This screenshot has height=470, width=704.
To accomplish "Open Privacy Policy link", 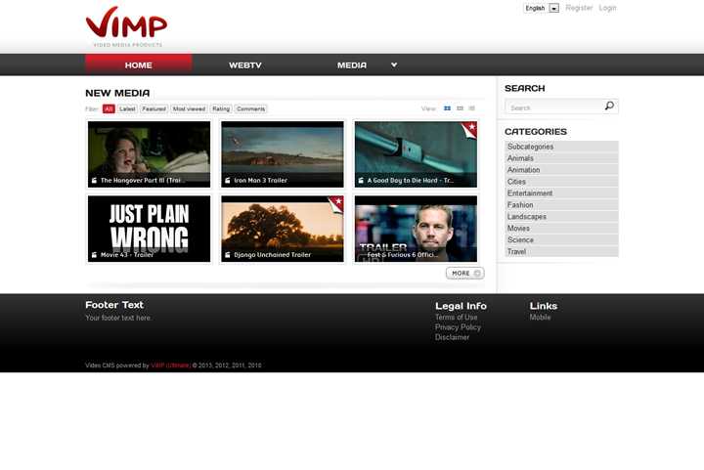I will click(458, 327).
